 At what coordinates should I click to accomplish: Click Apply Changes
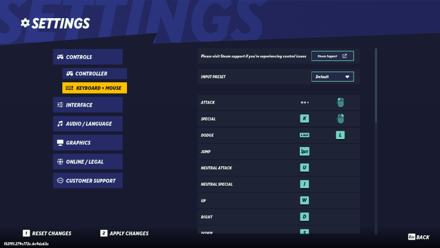pyautogui.click(x=125, y=233)
